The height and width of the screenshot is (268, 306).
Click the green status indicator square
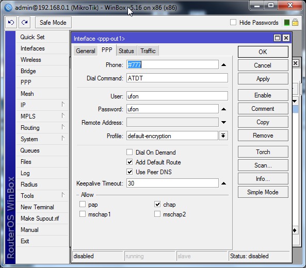click(x=287, y=23)
